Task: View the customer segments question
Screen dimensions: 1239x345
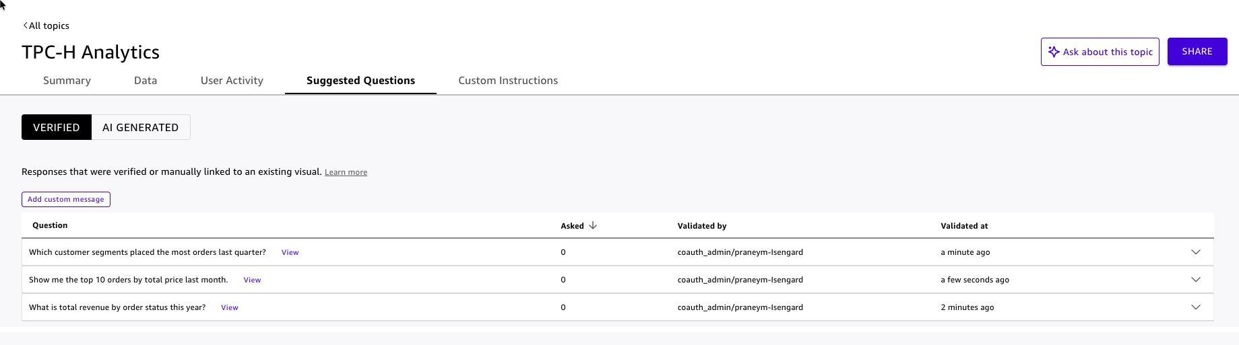Action: [x=290, y=253]
